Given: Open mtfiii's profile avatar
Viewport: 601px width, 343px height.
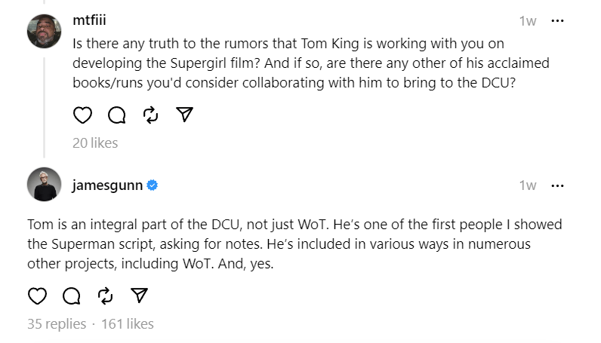Looking at the screenshot, I should (x=44, y=30).
